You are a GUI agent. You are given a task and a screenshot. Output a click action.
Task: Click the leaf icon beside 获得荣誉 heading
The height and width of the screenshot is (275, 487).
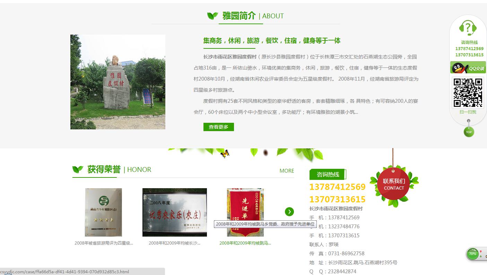point(78,169)
